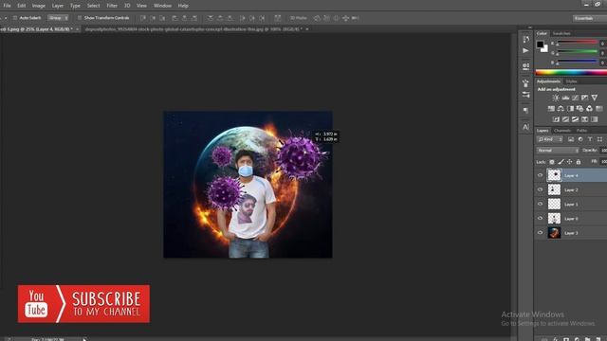Enable Show Transform Controls checkbox

pos(80,18)
